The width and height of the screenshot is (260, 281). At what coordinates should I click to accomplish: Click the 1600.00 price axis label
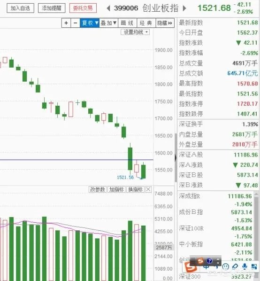[163, 153]
